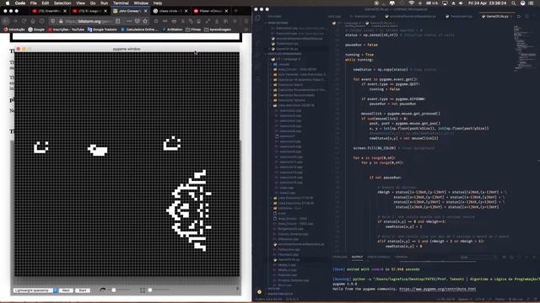
Task: Click the speed gauge icon beside slider
Action: coord(103,290)
